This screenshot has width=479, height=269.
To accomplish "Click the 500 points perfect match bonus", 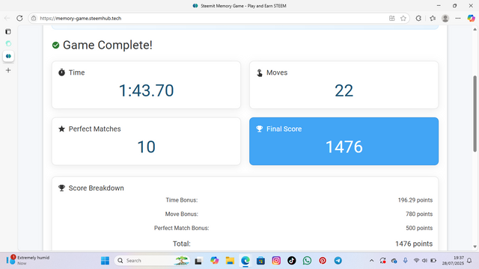I will pos(419,228).
